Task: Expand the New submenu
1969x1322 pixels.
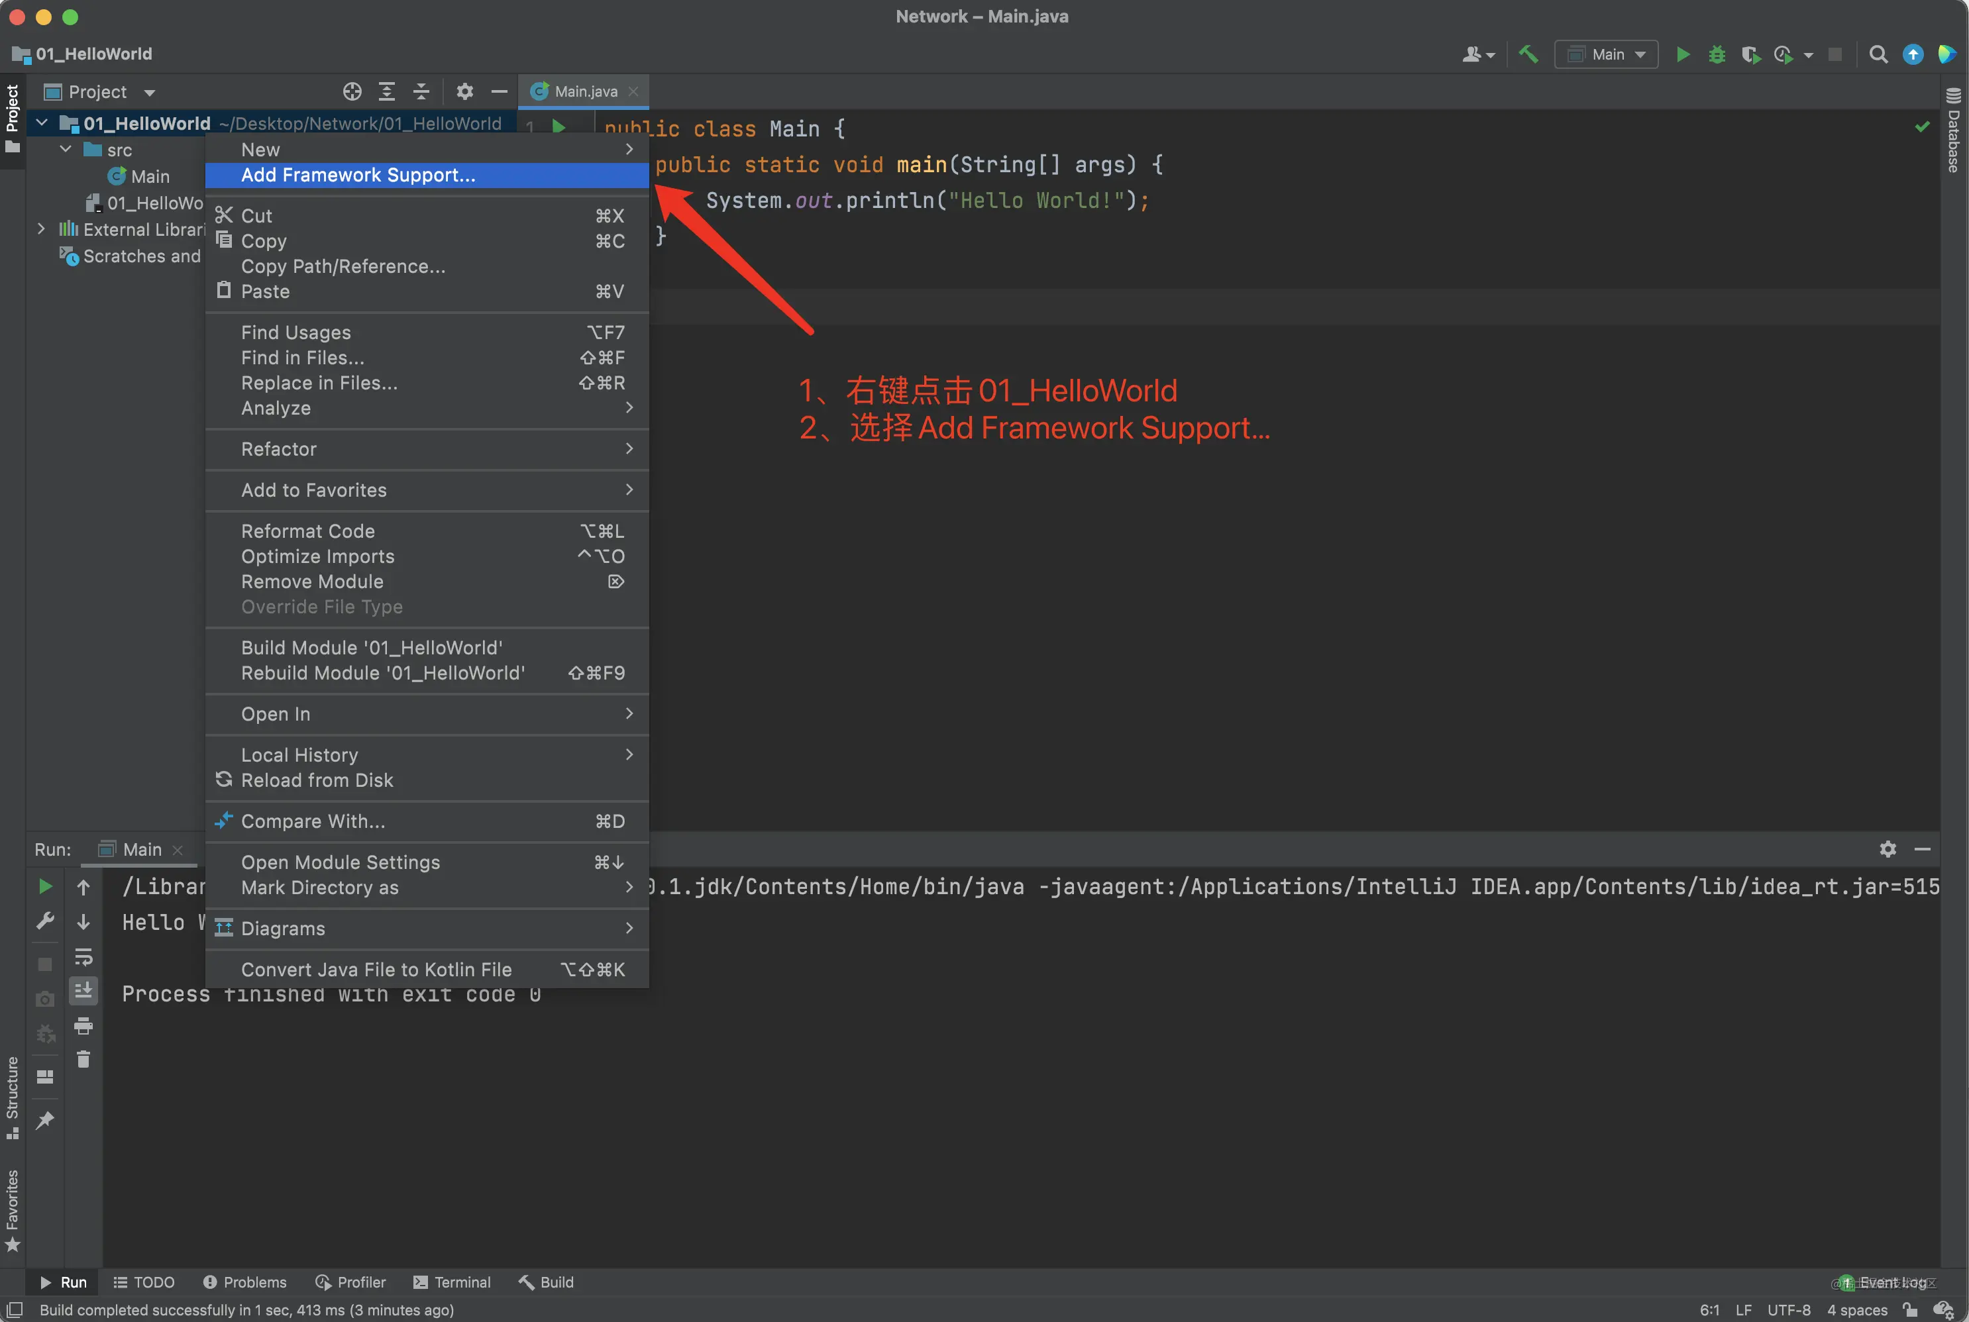Action: click(427, 149)
